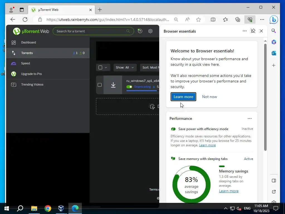285x214 pixels.
Task: Toggle the Downloading switch off
Action: pos(129,87)
